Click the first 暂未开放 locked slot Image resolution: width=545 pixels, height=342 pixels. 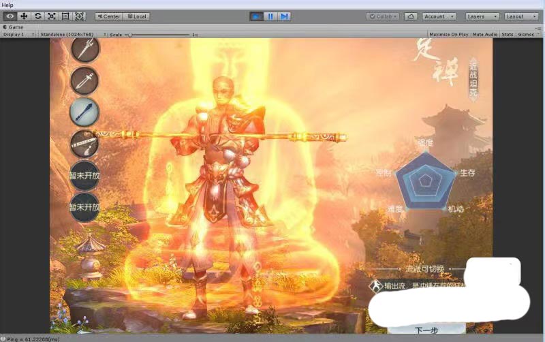[84, 176]
